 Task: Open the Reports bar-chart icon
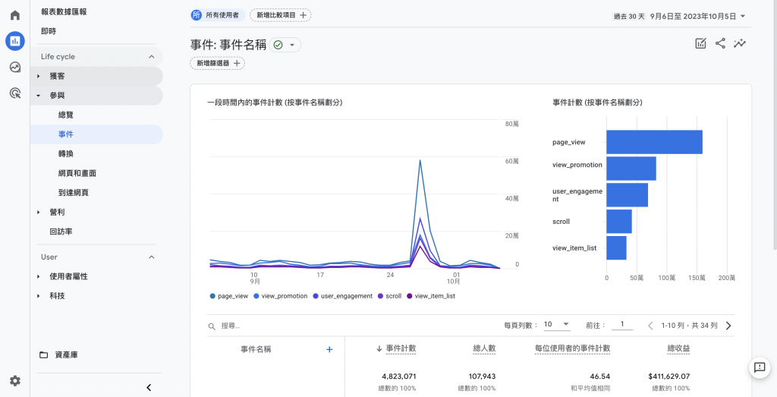(15, 41)
